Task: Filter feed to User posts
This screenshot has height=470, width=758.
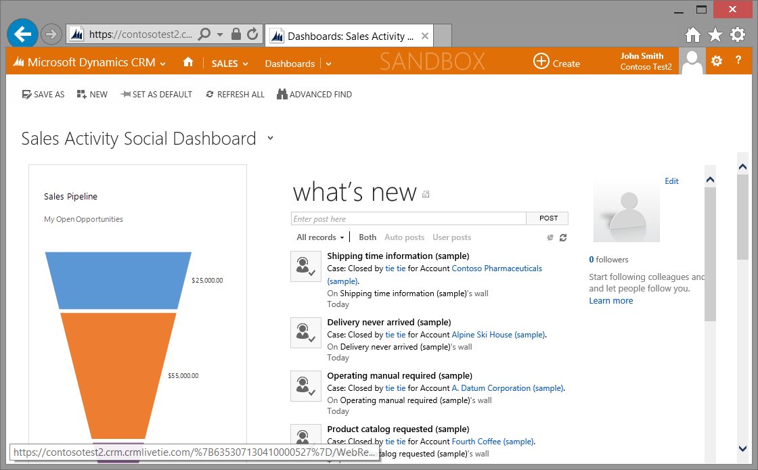Action: click(x=451, y=237)
